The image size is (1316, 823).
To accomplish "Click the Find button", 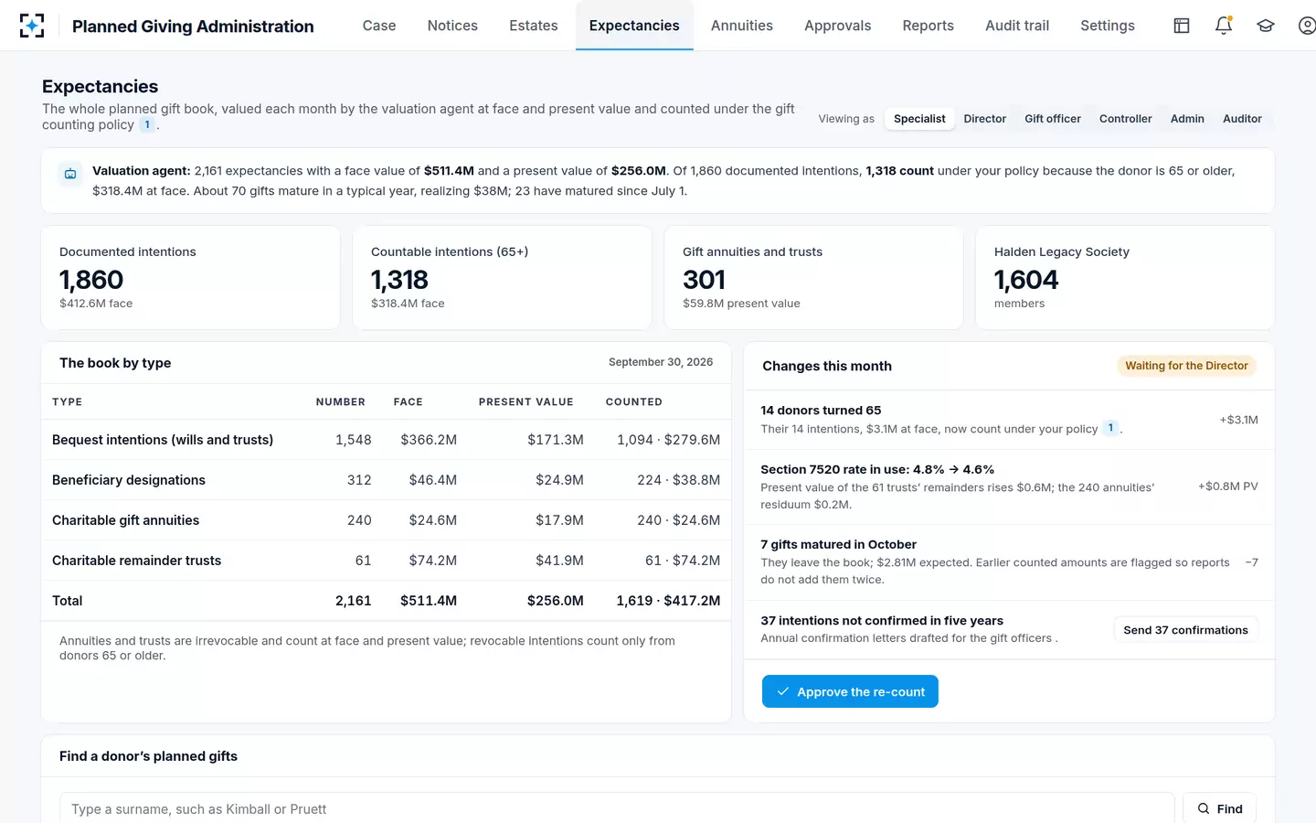I will 1220,808.
